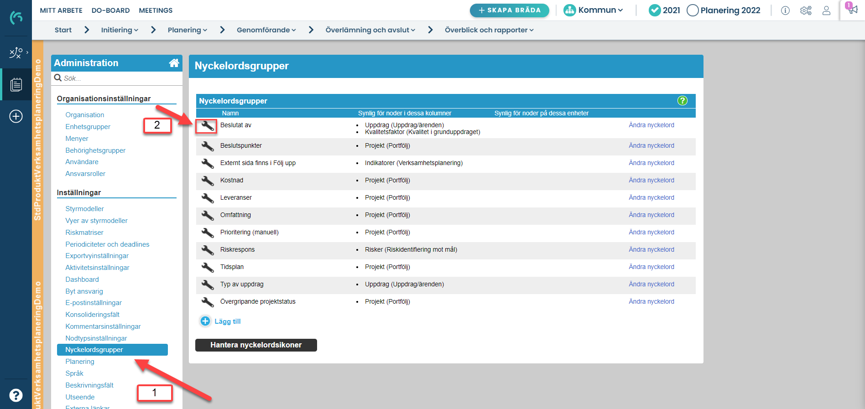Image resolution: width=865 pixels, height=409 pixels.
Task: Go to Administration home via house icon
Action: 174,63
